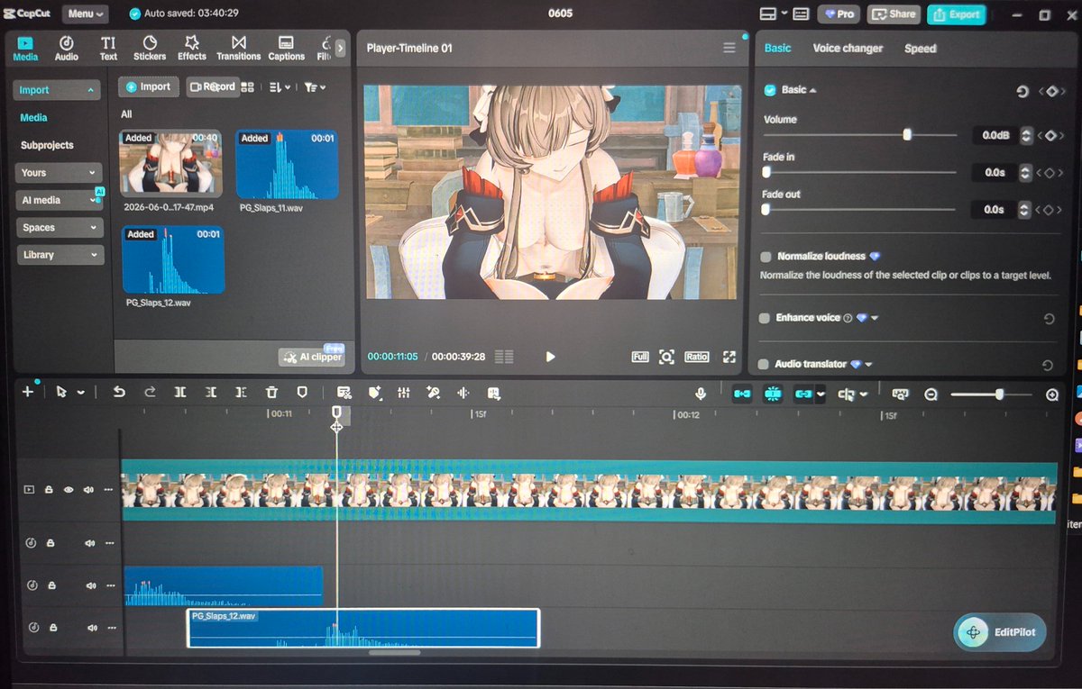
Task: Switch media view to grid layout icon
Action: [248, 87]
